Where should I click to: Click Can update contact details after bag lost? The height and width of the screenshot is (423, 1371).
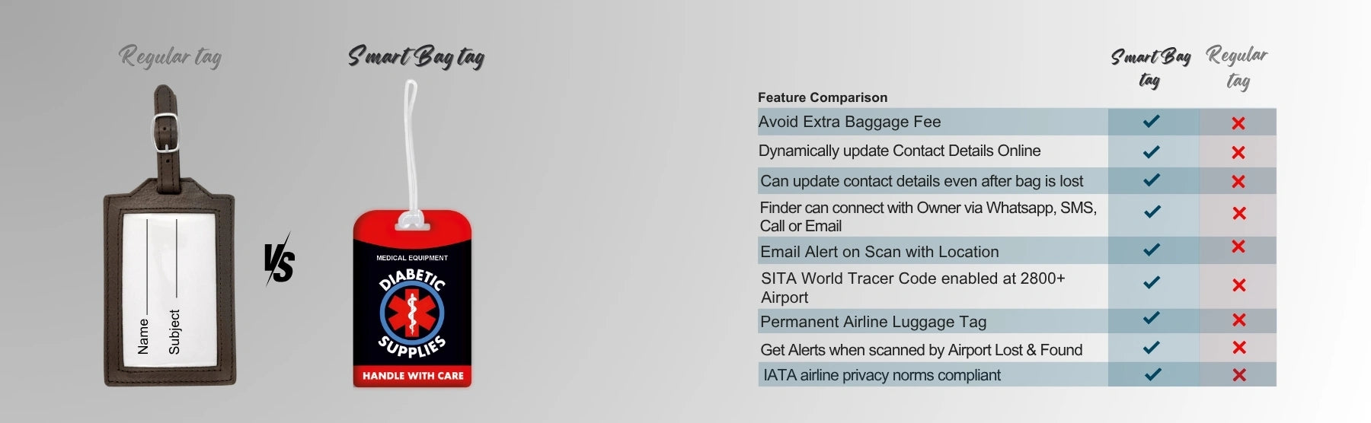click(x=922, y=181)
